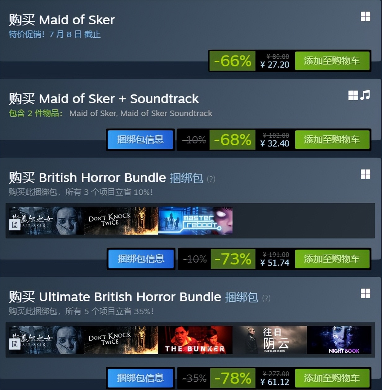The width and height of the screenshot is (382, 390).
Task: Click question mark next to British Horror Bundle
Action: pos(211,179)
